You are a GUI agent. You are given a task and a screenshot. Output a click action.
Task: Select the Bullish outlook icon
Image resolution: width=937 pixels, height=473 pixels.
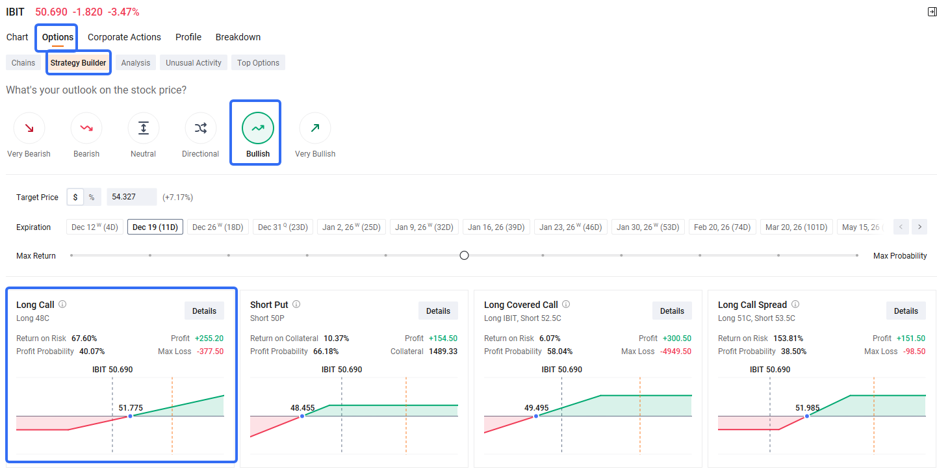coord(258,128)
